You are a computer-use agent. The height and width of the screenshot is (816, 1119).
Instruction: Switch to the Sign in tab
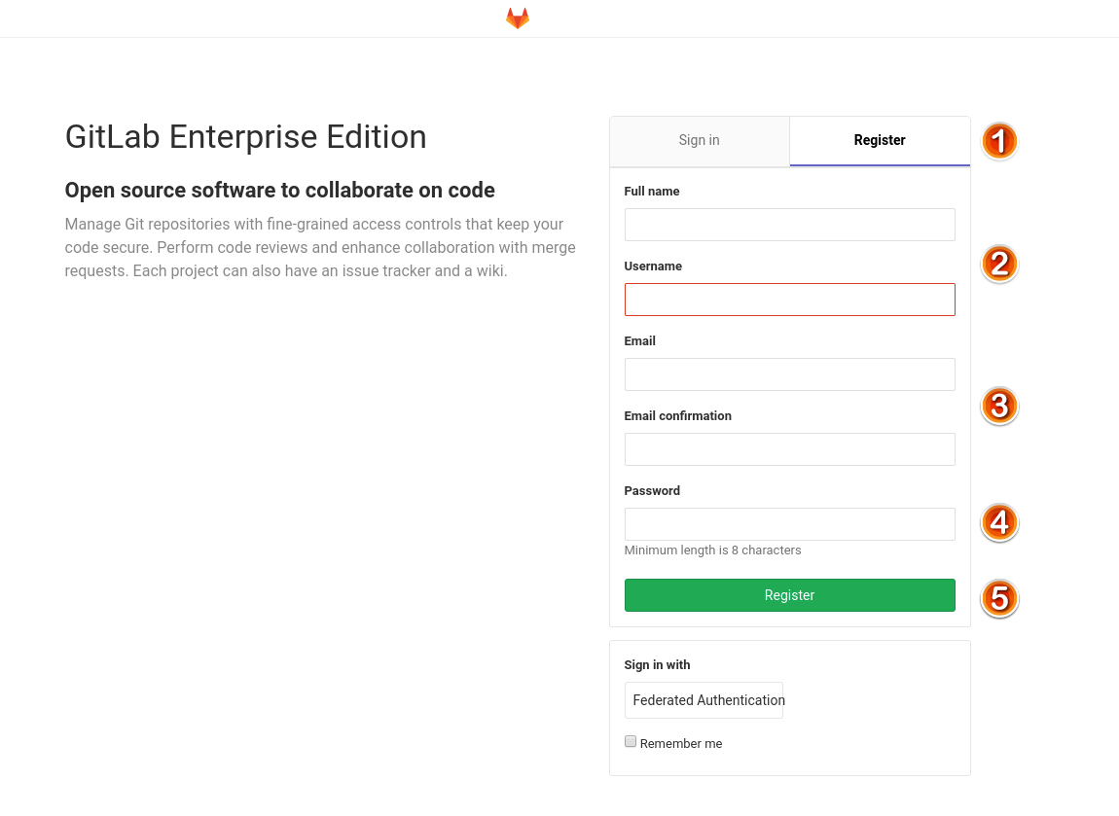[x=700, y=140]
